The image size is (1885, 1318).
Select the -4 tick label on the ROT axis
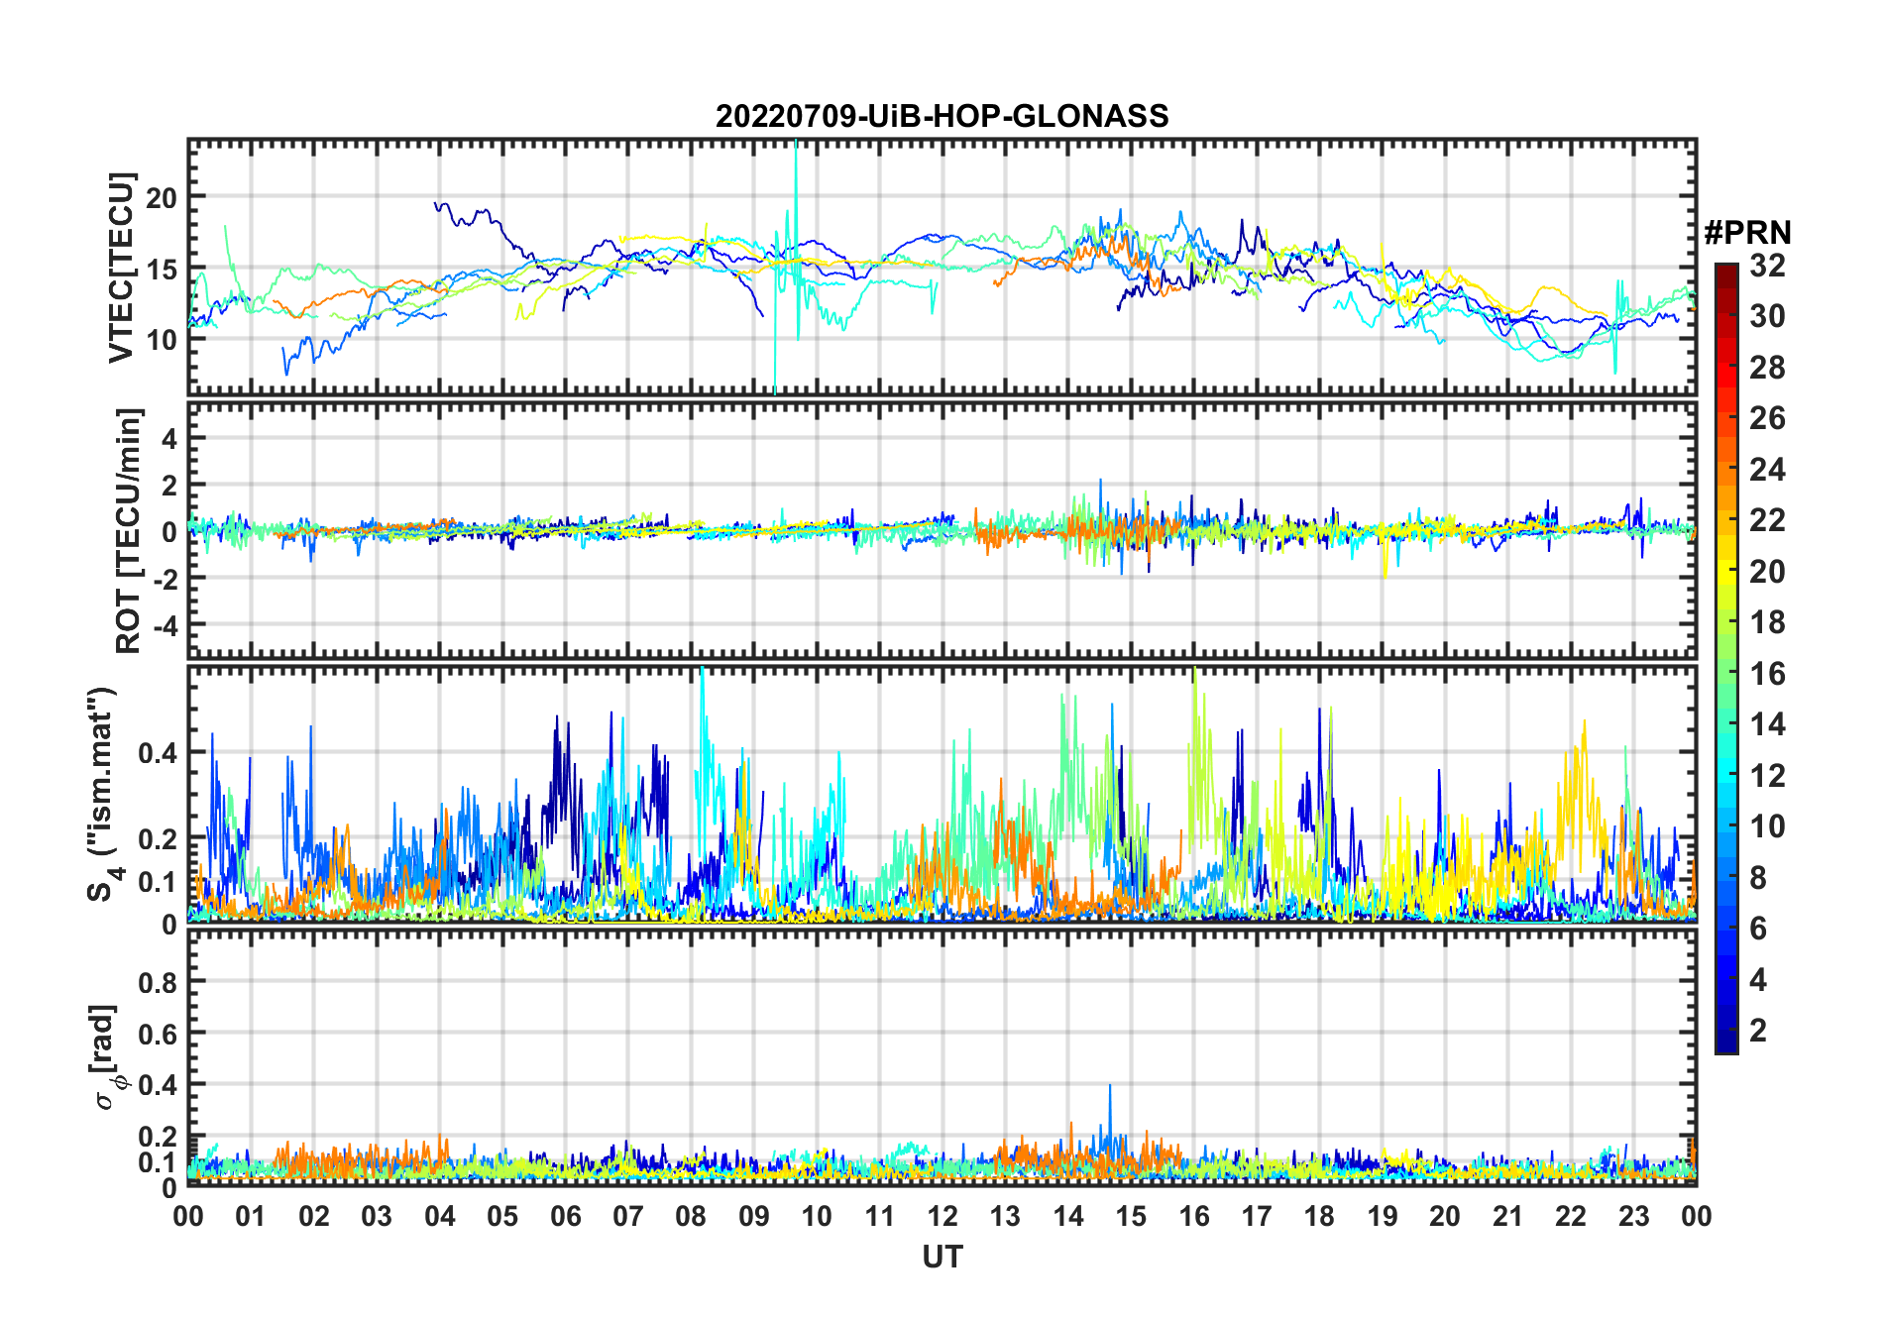pos(165,625)
